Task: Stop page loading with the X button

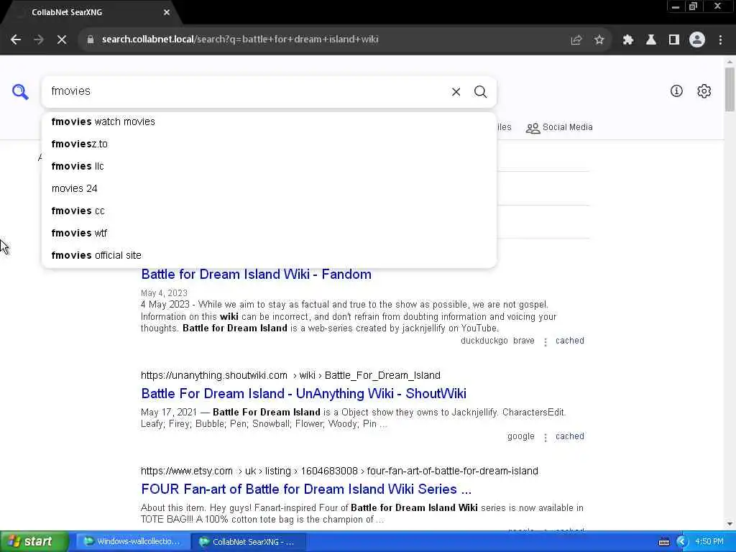Action: coord(62,40)
